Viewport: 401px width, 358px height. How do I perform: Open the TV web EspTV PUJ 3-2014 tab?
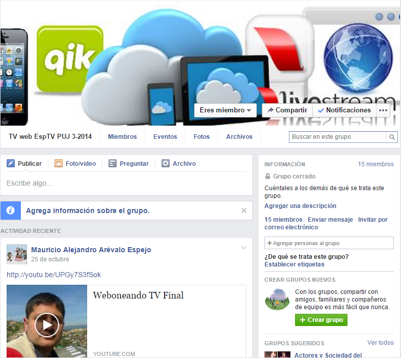point(50,136)
